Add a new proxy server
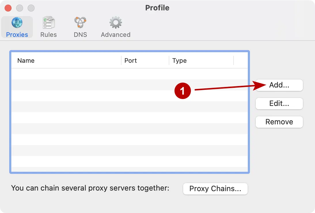 (279, 85)
